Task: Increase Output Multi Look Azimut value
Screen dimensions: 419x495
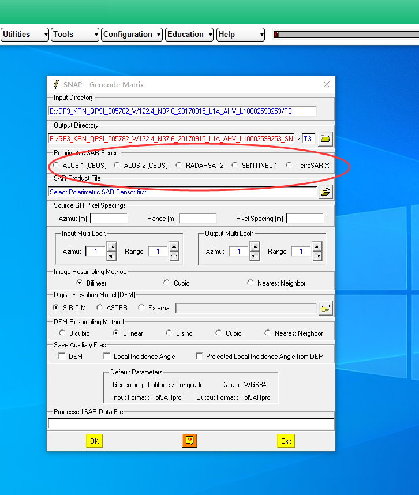Action: tap(255, 246)
